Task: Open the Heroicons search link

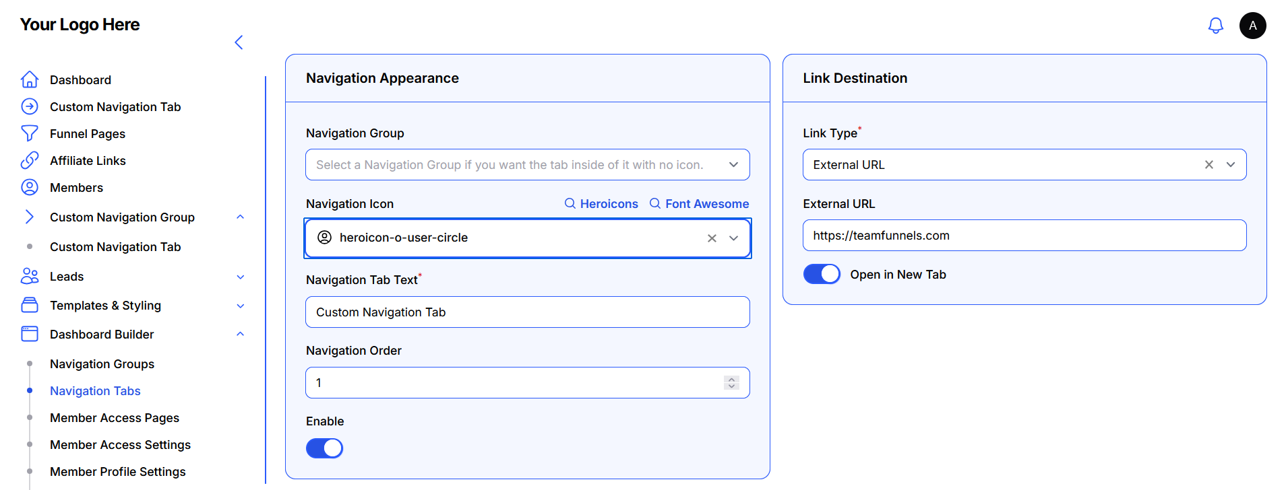Action: pyautogui.click(x=601, y=204)
